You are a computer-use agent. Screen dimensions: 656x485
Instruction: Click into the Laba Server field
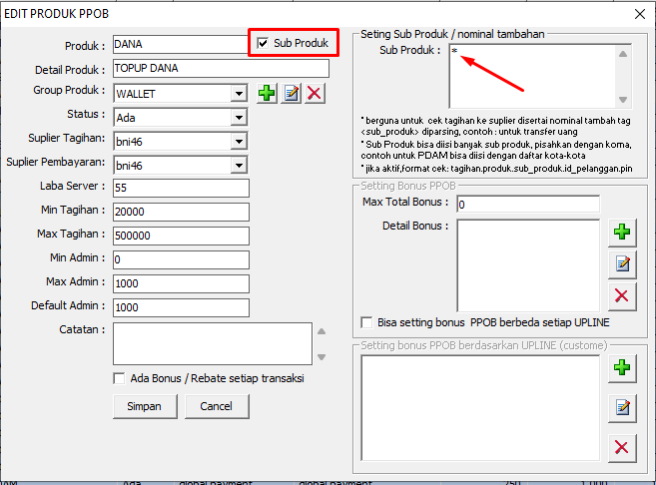tap(180, 188)
